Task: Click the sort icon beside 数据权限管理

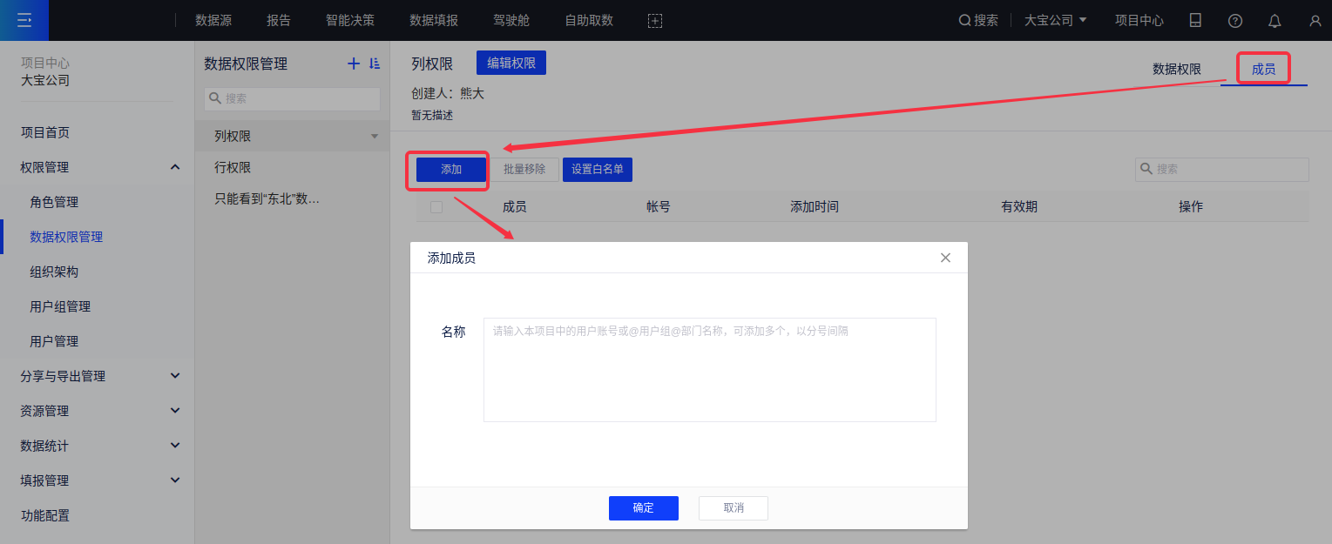Action: pyautogui.click(x=375, y=64)
